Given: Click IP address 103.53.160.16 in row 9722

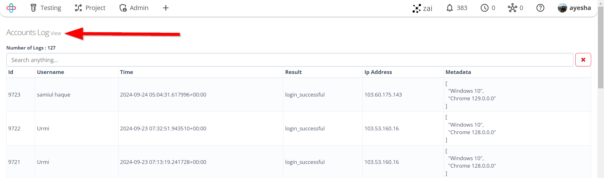Looking at the screenshot, I should (382, 128).
